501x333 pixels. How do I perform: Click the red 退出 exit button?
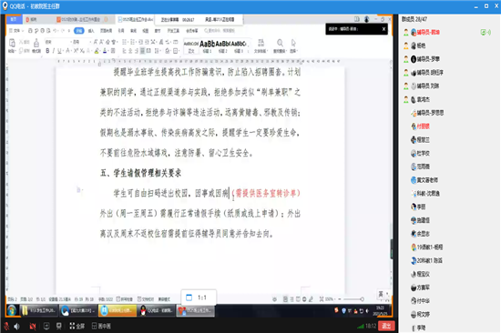coord(386,326)
